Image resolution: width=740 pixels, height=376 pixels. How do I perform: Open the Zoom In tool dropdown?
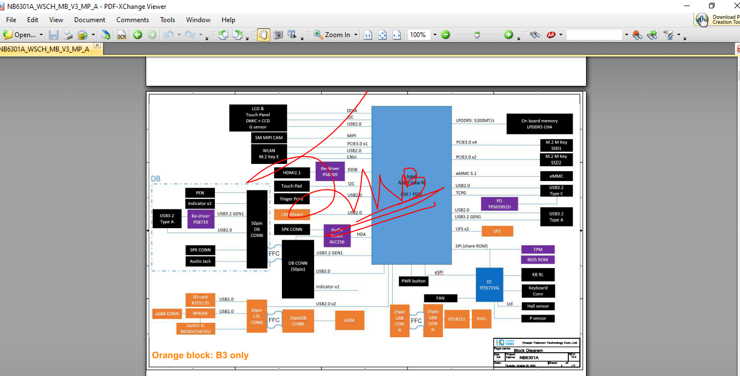click(356, 34)
